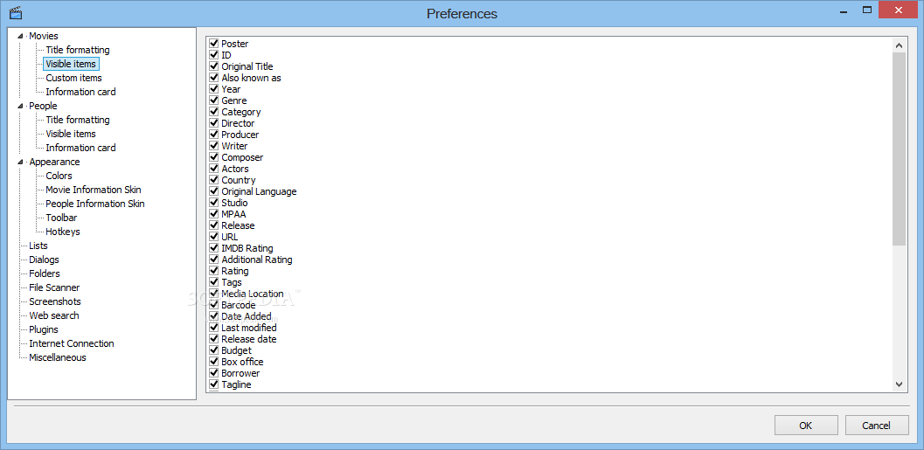Click the Writer item label

(x=234, y=146)
